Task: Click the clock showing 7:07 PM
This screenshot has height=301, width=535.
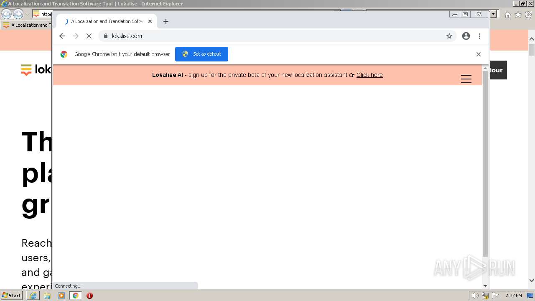Action: coord(513,296)
